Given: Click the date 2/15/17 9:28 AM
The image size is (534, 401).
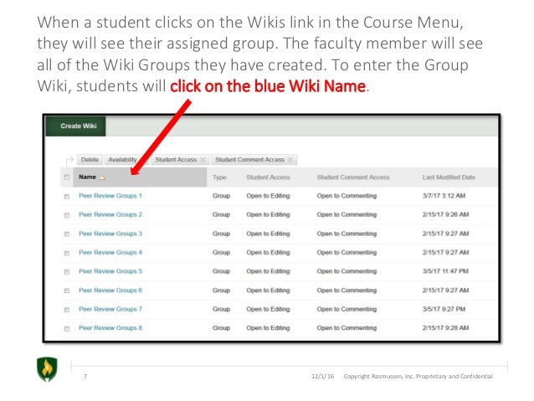Looking at the screenshot, I should [x=445, y=328].
